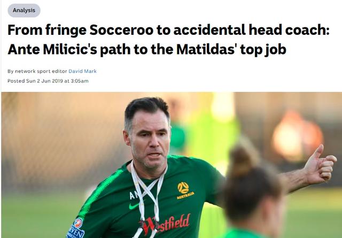Click the blurred orange light in the background
Image resolution: width=342 pixels, height=238 pixels.
coord(297,135)
